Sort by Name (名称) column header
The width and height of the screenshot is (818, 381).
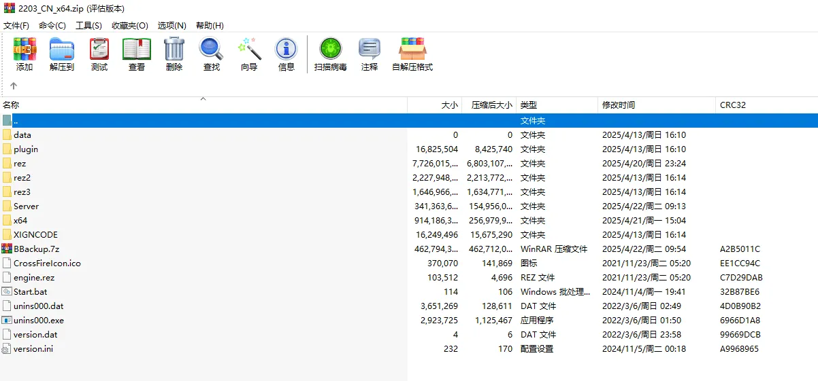(203, 105)
